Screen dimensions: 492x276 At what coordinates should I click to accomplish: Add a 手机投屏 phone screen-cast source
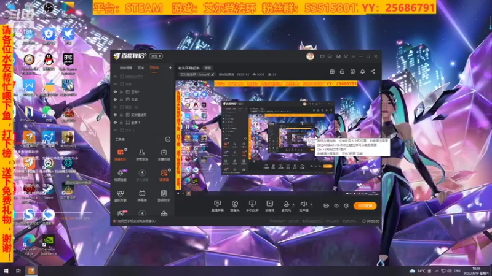pos(252,206)
